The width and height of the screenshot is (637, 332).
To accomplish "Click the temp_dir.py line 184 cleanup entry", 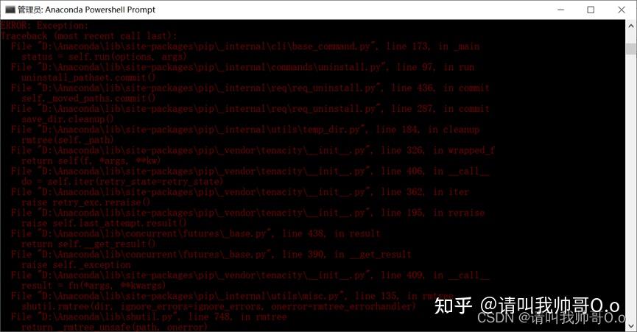I will [x=245, y=130].
